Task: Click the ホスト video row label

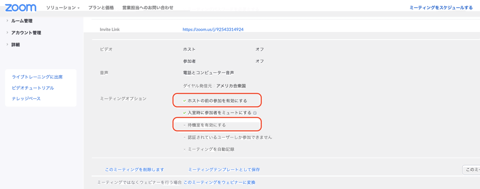Action: point(189,49)
